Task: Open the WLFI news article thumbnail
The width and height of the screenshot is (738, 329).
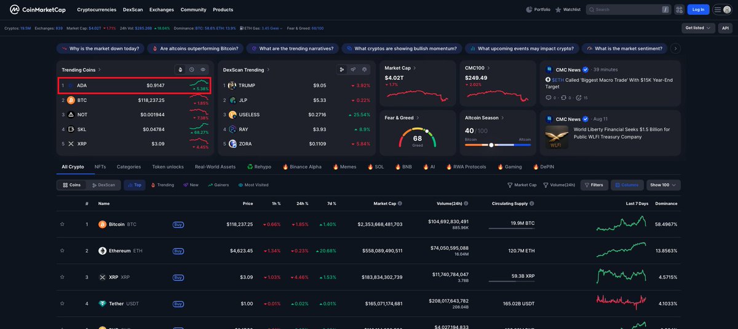Action: (x=557, y=137)
